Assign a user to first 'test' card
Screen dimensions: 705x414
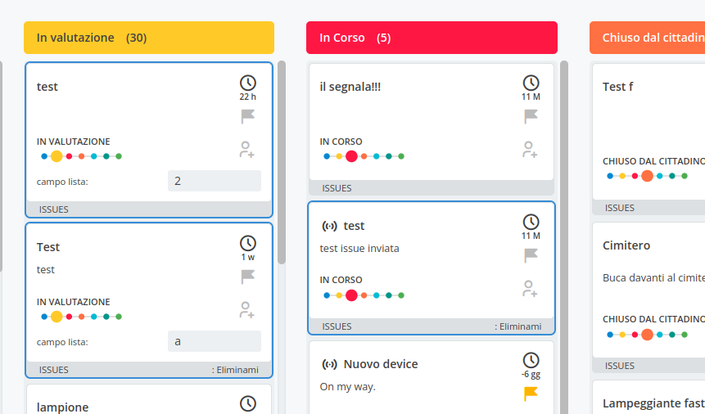tap(246, 150)
